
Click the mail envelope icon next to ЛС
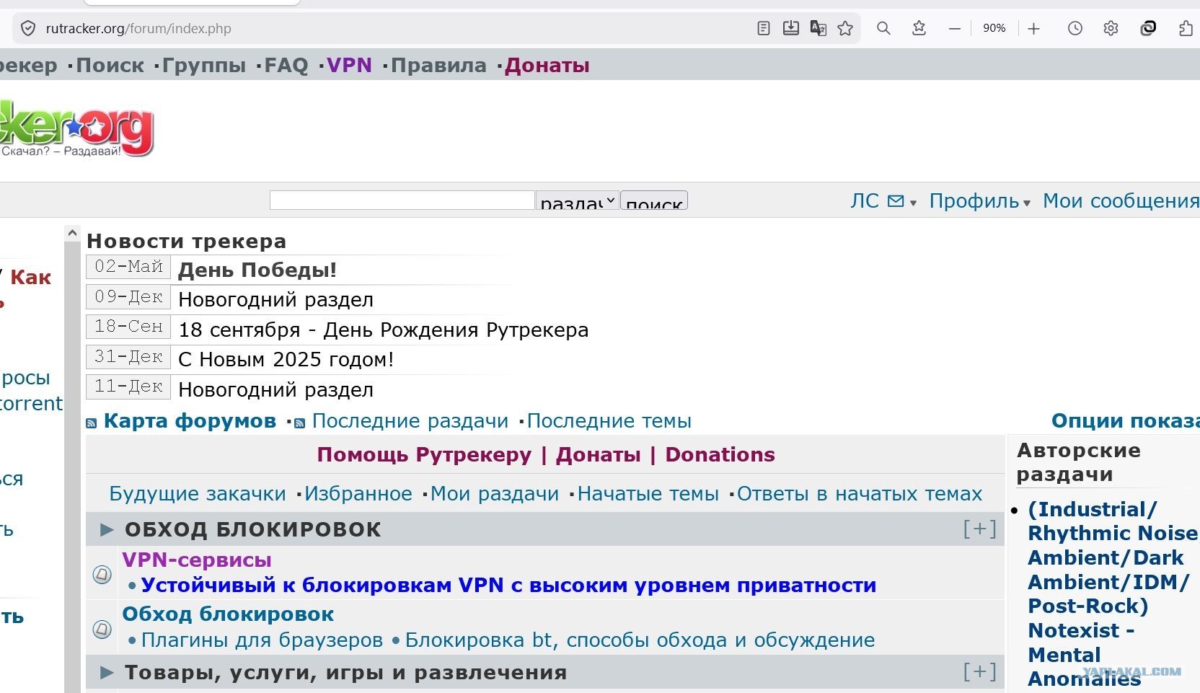tap(896, 201)
